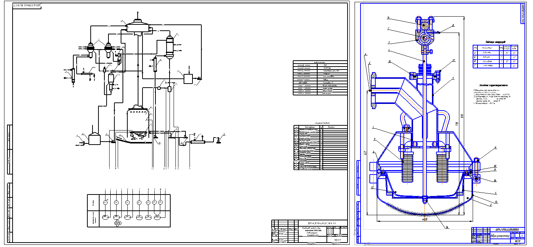Select the 'Таблица штуцеров' heading on the right sheet
The width and height of the screenshot is (533, 247).
click(496, 42)
